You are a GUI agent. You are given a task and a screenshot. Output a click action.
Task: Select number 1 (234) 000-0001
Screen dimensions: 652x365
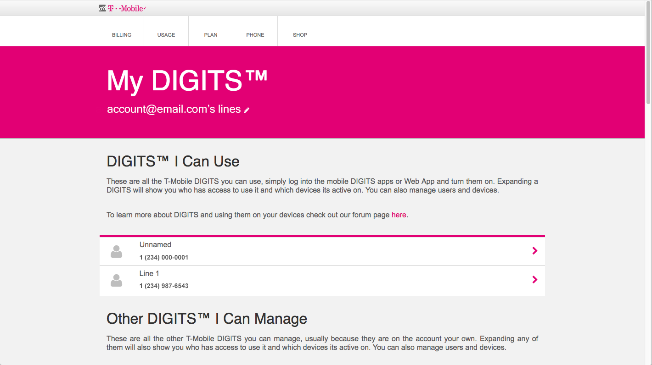(x=164, y=258)
